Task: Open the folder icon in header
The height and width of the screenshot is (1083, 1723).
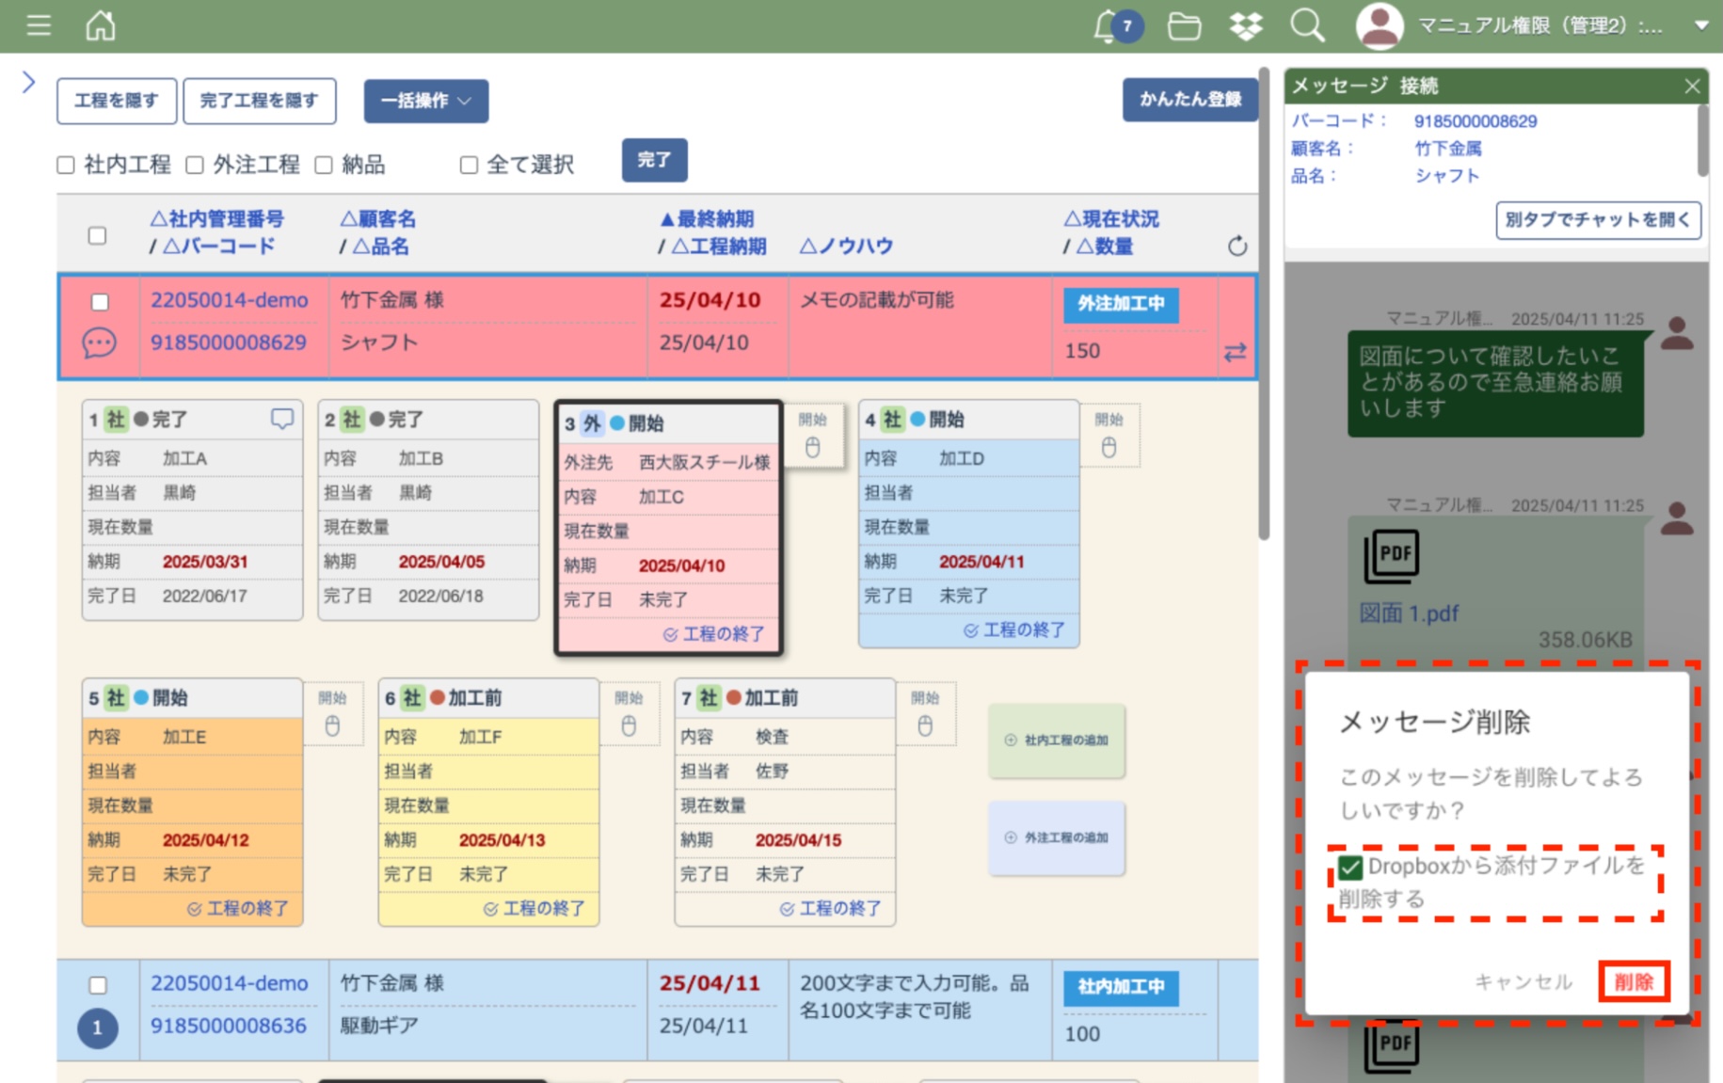Action: [x=1183, y=26]
